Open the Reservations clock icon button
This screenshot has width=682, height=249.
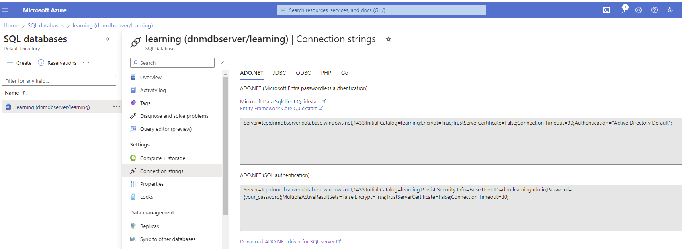[41, 63]
